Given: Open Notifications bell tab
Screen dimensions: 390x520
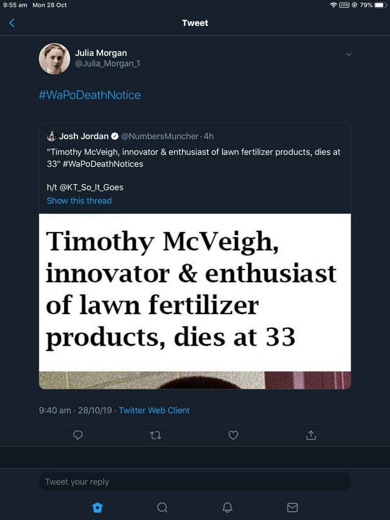Looking at the screenshot, I should click(227, 508).
